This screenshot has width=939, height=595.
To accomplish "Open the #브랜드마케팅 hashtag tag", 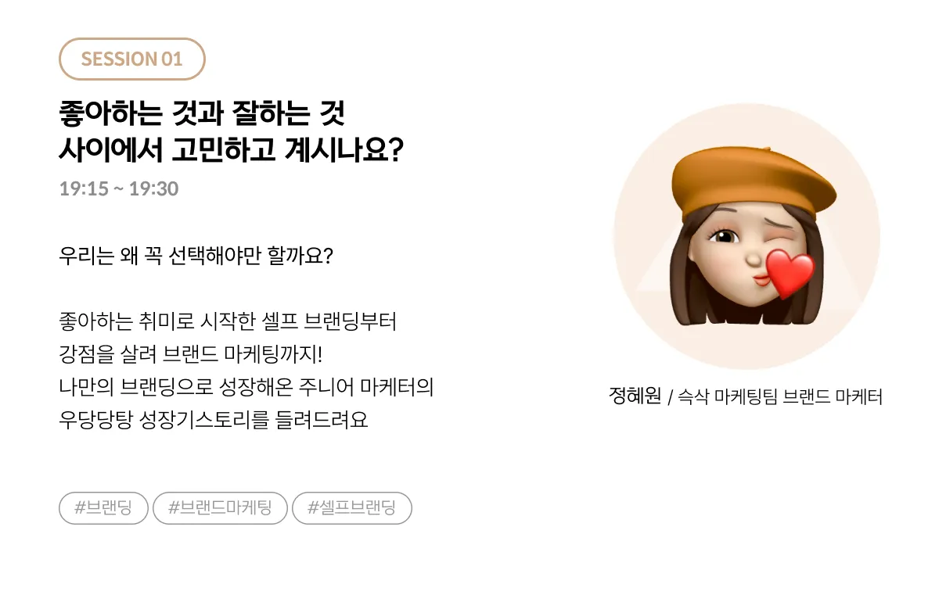I will point(220,508).
